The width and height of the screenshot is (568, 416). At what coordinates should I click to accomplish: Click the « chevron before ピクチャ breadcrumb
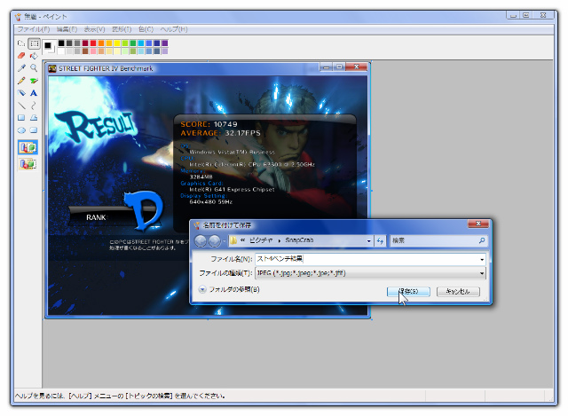coord(242,240)
